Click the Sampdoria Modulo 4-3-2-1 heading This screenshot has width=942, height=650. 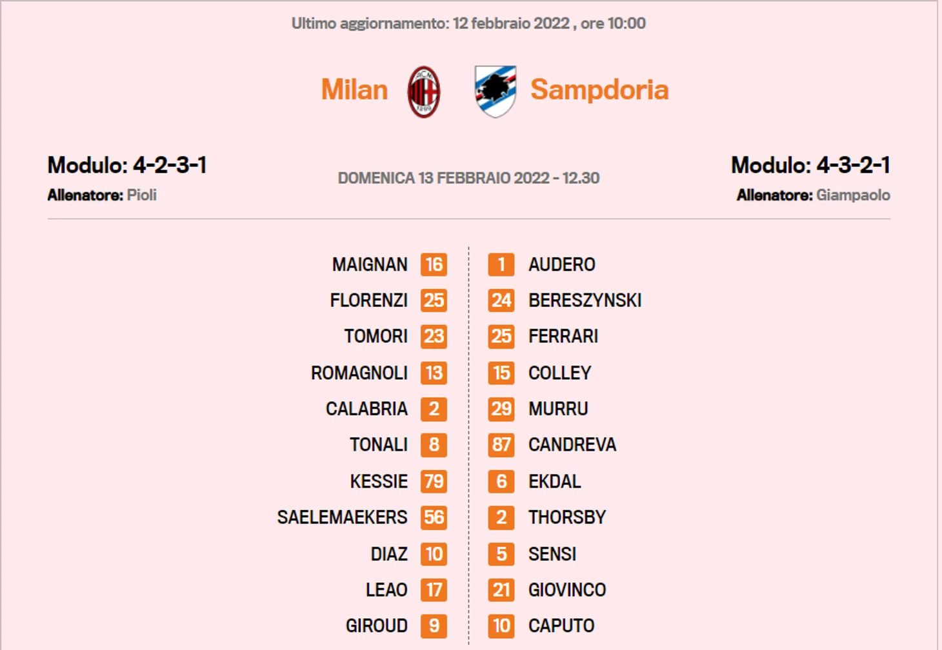coord(810,165)
